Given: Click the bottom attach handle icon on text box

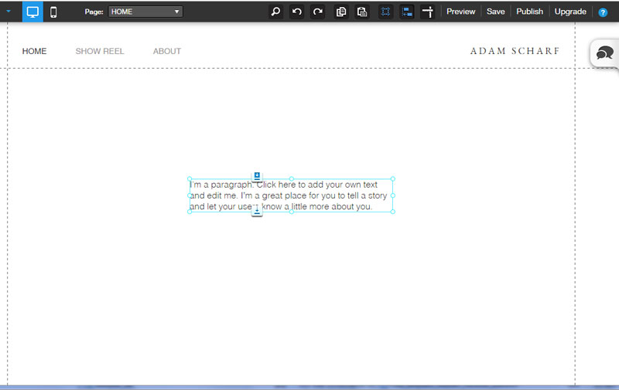Looking at the screenshot, I should pos(257,212).
